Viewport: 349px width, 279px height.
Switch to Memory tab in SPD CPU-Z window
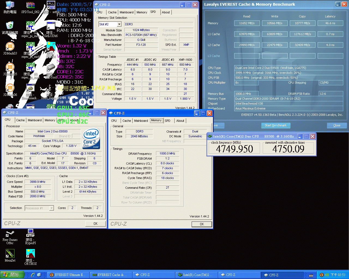(142, 12)
